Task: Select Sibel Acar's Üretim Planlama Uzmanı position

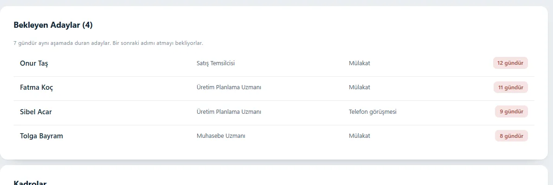Action: (229, 112)
